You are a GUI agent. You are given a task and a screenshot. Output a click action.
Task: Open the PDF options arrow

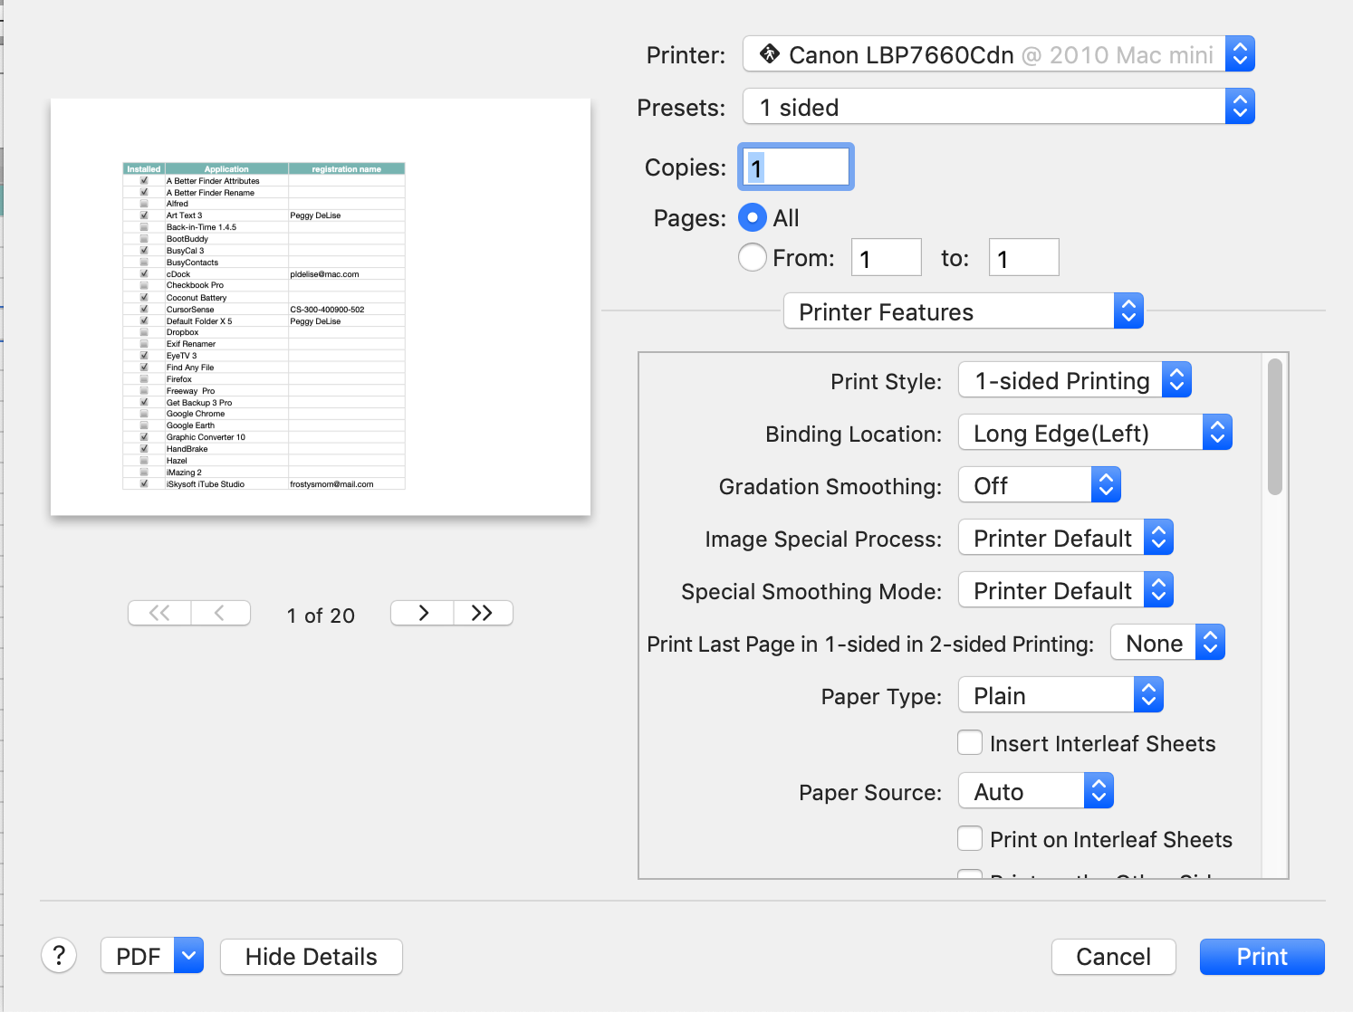click(x=188, y=956)
